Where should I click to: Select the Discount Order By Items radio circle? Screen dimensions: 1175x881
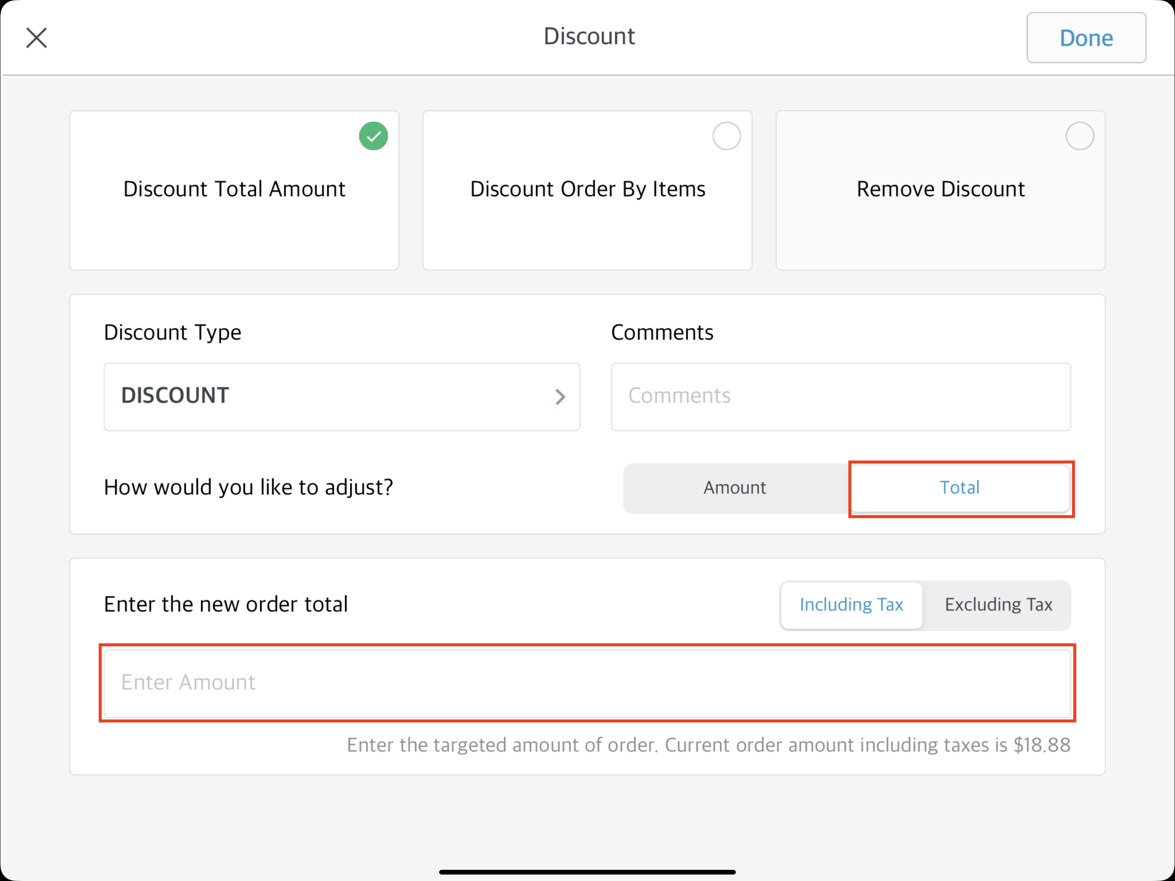[726, 136]
